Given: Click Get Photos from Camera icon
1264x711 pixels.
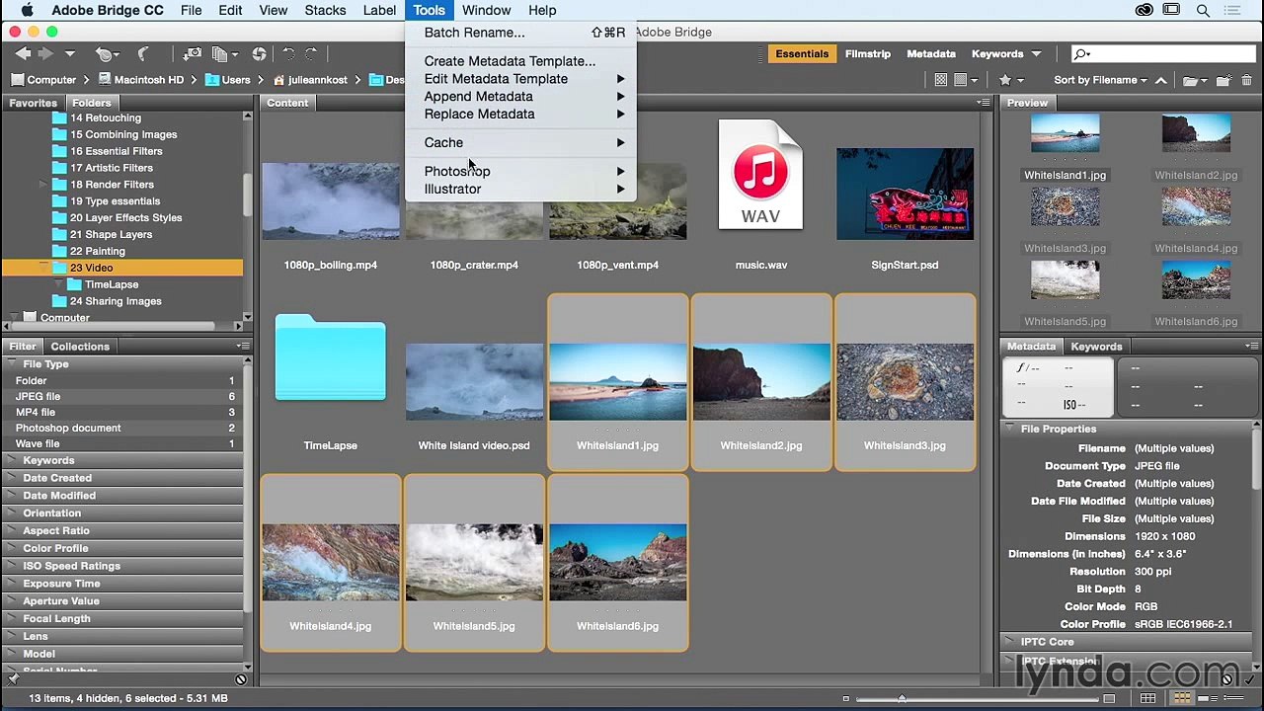Looking at the screenshot, I should (193, 54).
